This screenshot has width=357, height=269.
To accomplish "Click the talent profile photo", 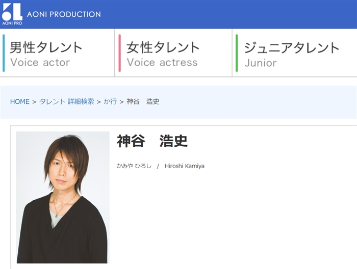I will pyautogui.click(x=63, y=197).
